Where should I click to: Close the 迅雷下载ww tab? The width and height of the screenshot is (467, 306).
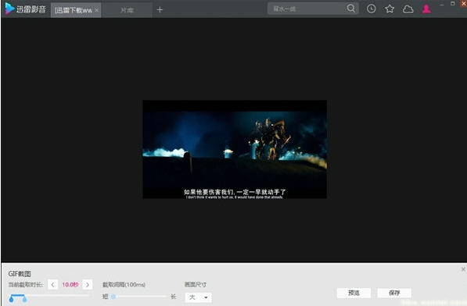pyautogui.click(x=96, y=10)
